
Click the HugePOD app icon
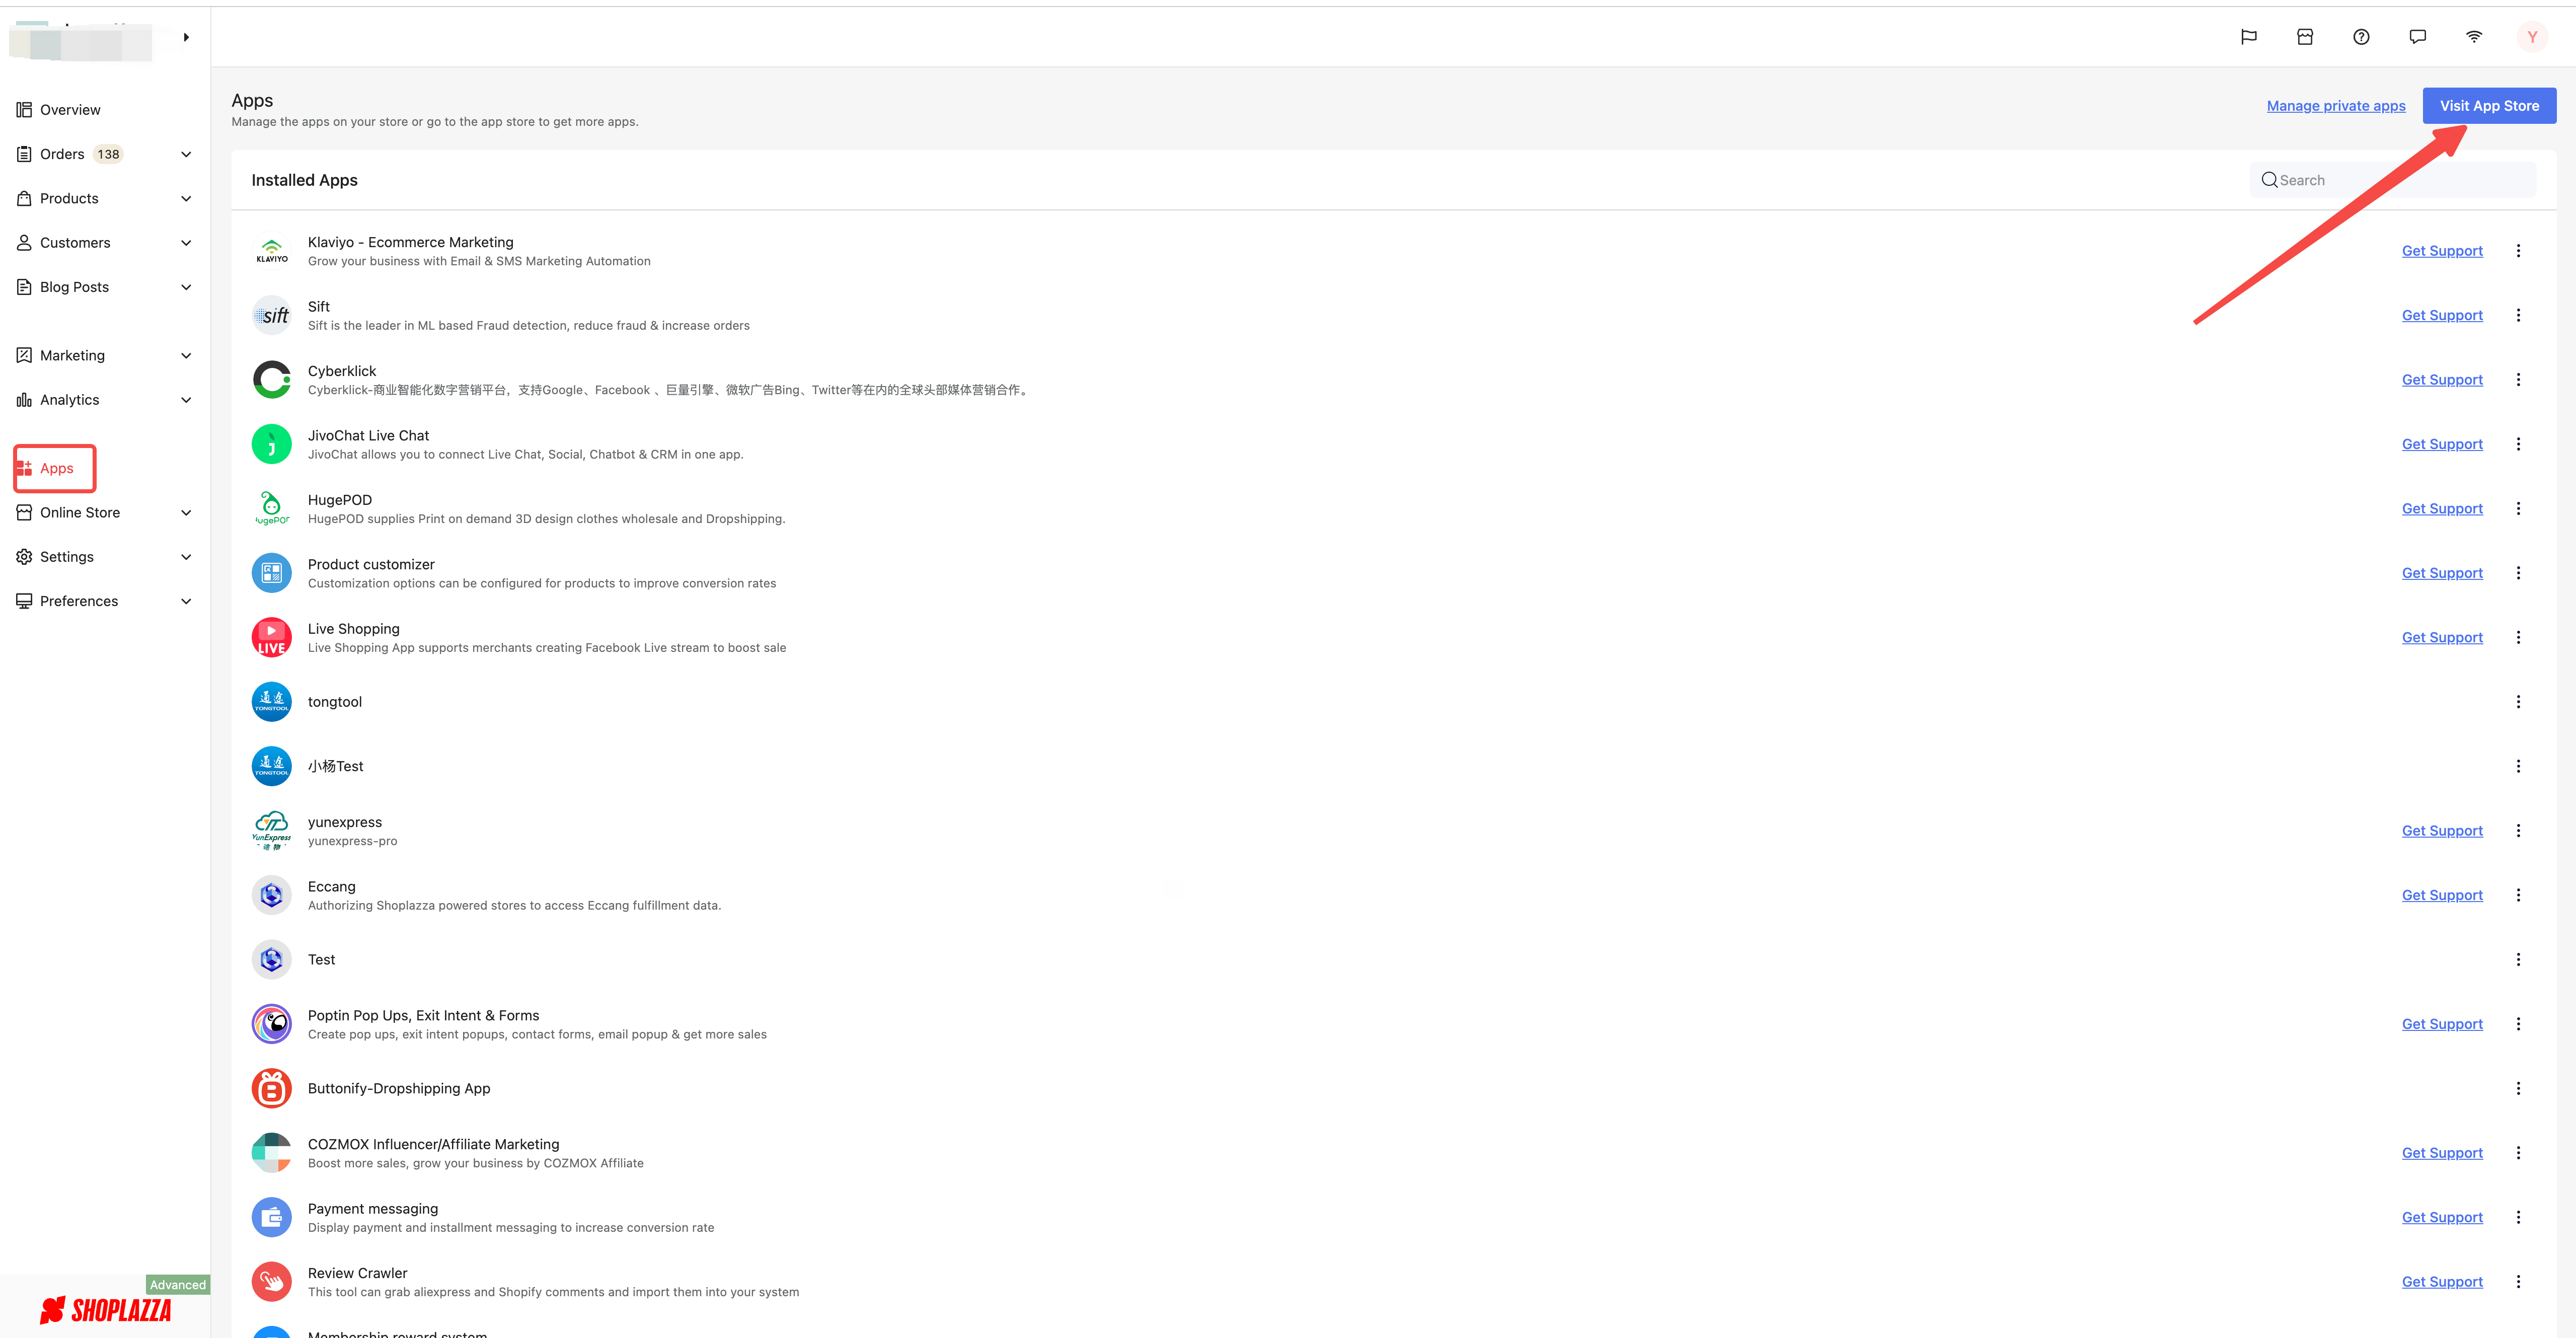[272, 508]
